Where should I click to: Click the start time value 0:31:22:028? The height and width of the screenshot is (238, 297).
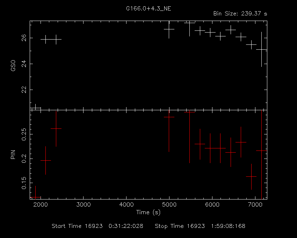126,226
